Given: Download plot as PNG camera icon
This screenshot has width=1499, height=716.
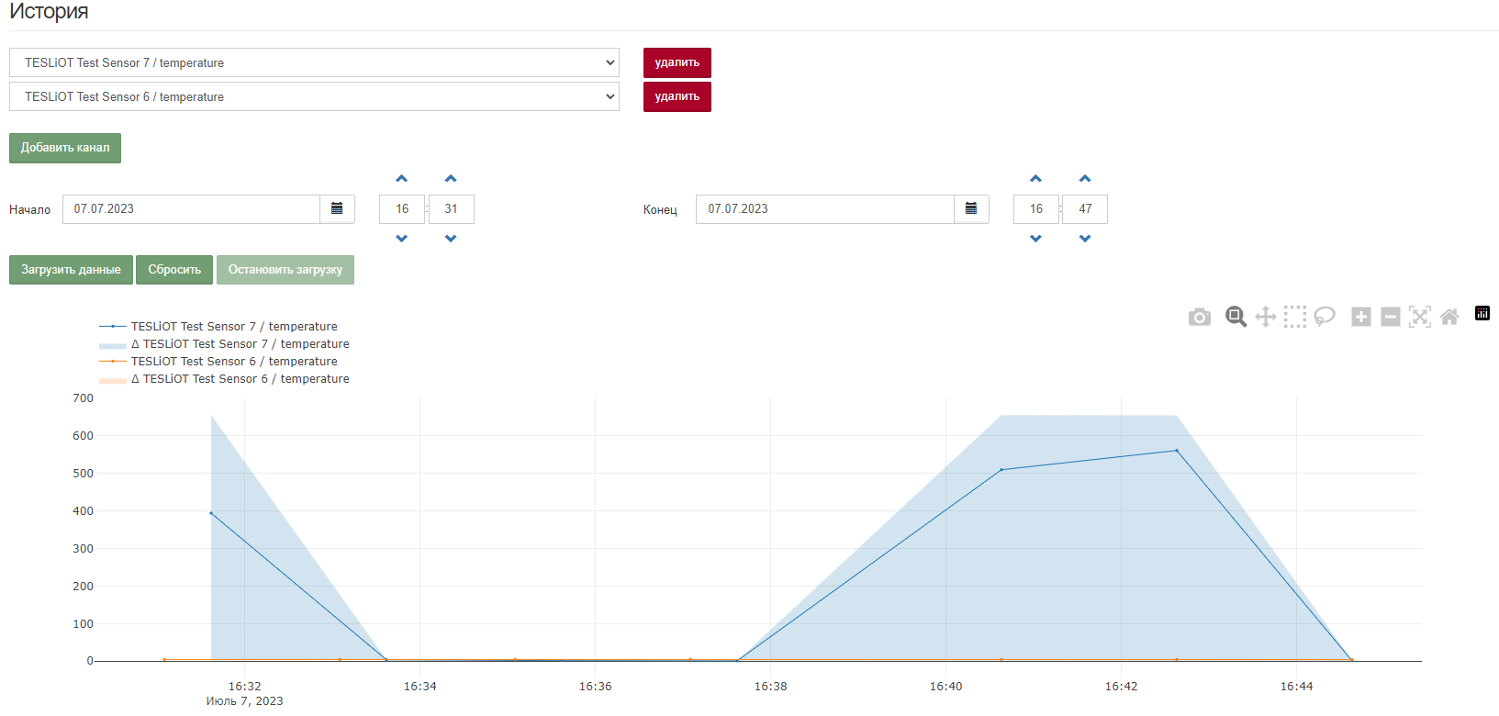Looking at the screenshot, I should tap(1199, 317).
